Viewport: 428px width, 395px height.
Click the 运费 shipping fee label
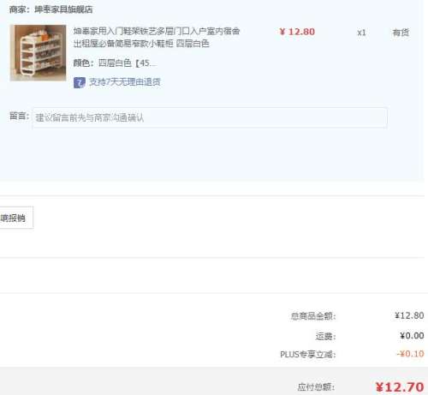click(x=325, y=336)
